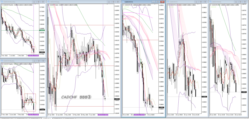
Task: Toggle one-click trading arrow on Monthly chart
Action: [x=2, y=5]
